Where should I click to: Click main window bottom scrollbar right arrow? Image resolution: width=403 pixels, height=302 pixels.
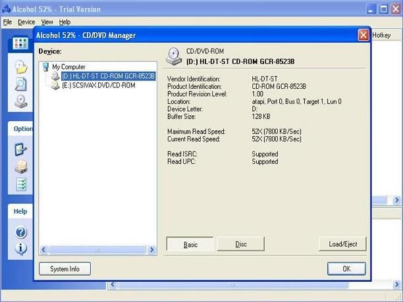397,284
